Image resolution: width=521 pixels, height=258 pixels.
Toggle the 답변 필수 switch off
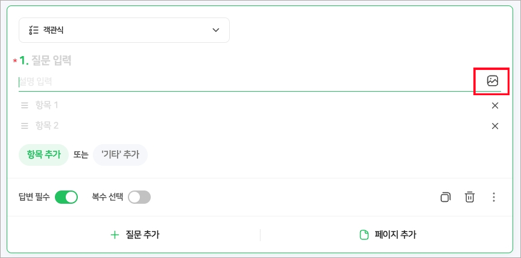coord(66,197)
